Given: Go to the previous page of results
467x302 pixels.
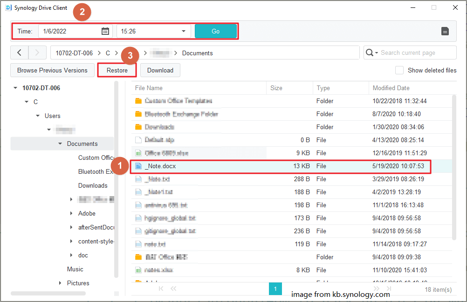Looking at the screenshot, I should coord(173,289).
